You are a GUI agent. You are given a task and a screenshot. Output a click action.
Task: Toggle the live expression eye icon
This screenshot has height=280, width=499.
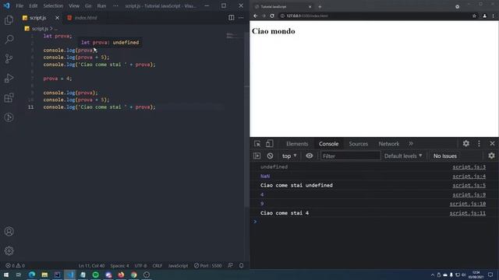(310, 156)
